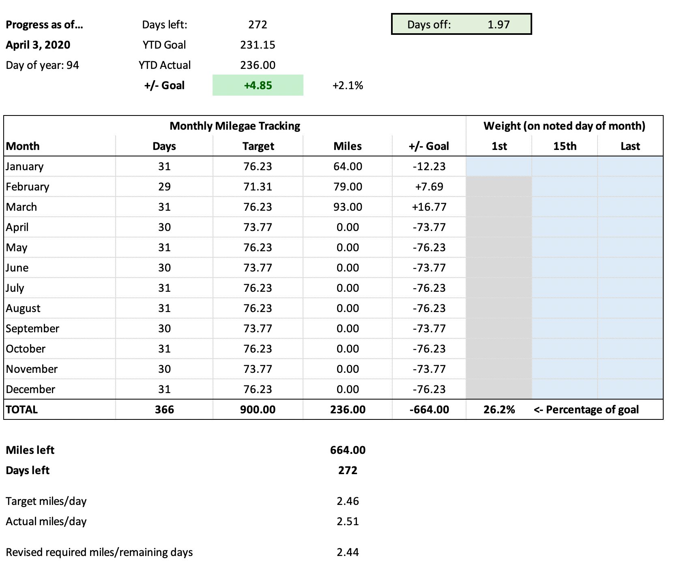Select the 'Day of year: 94' cell
Screen dimensions: 675x573
[42, 65]
